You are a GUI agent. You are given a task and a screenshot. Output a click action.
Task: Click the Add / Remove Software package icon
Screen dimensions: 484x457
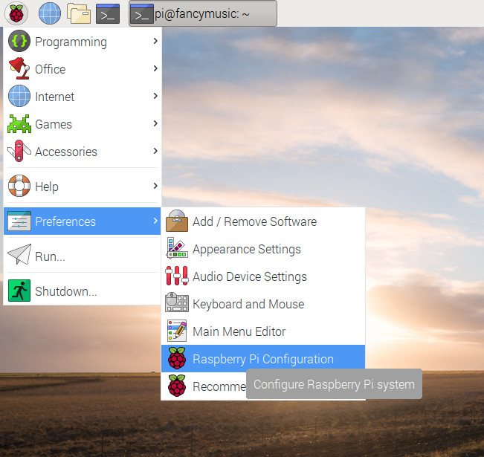(x=177, y=221)
